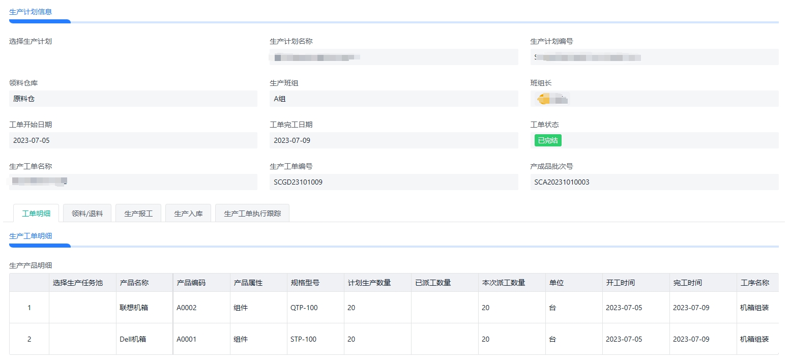The height and width of the screenshot is (363, 790).
Task: Click the 已完结 status badge
Action: pos(547,140)
